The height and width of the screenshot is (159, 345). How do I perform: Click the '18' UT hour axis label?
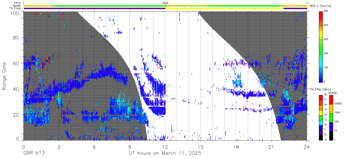236,147
